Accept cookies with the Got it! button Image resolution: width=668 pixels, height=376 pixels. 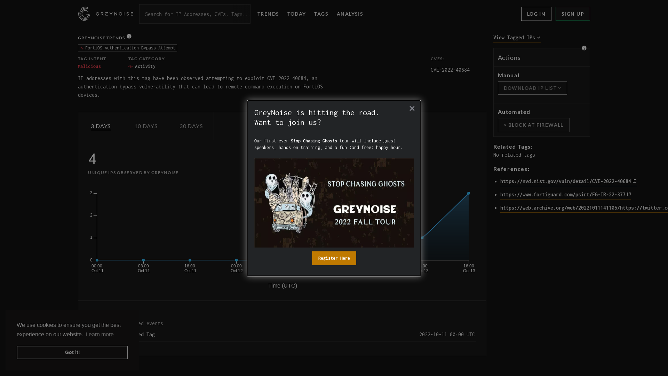[x=72, y=352]
